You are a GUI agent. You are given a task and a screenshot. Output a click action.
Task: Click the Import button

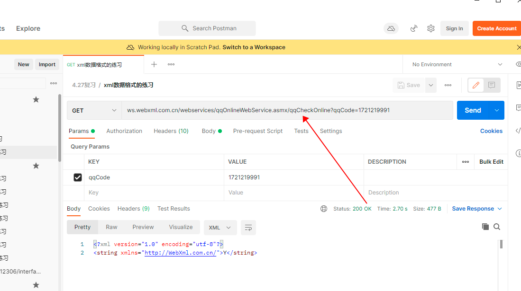(x=47, y=64)
